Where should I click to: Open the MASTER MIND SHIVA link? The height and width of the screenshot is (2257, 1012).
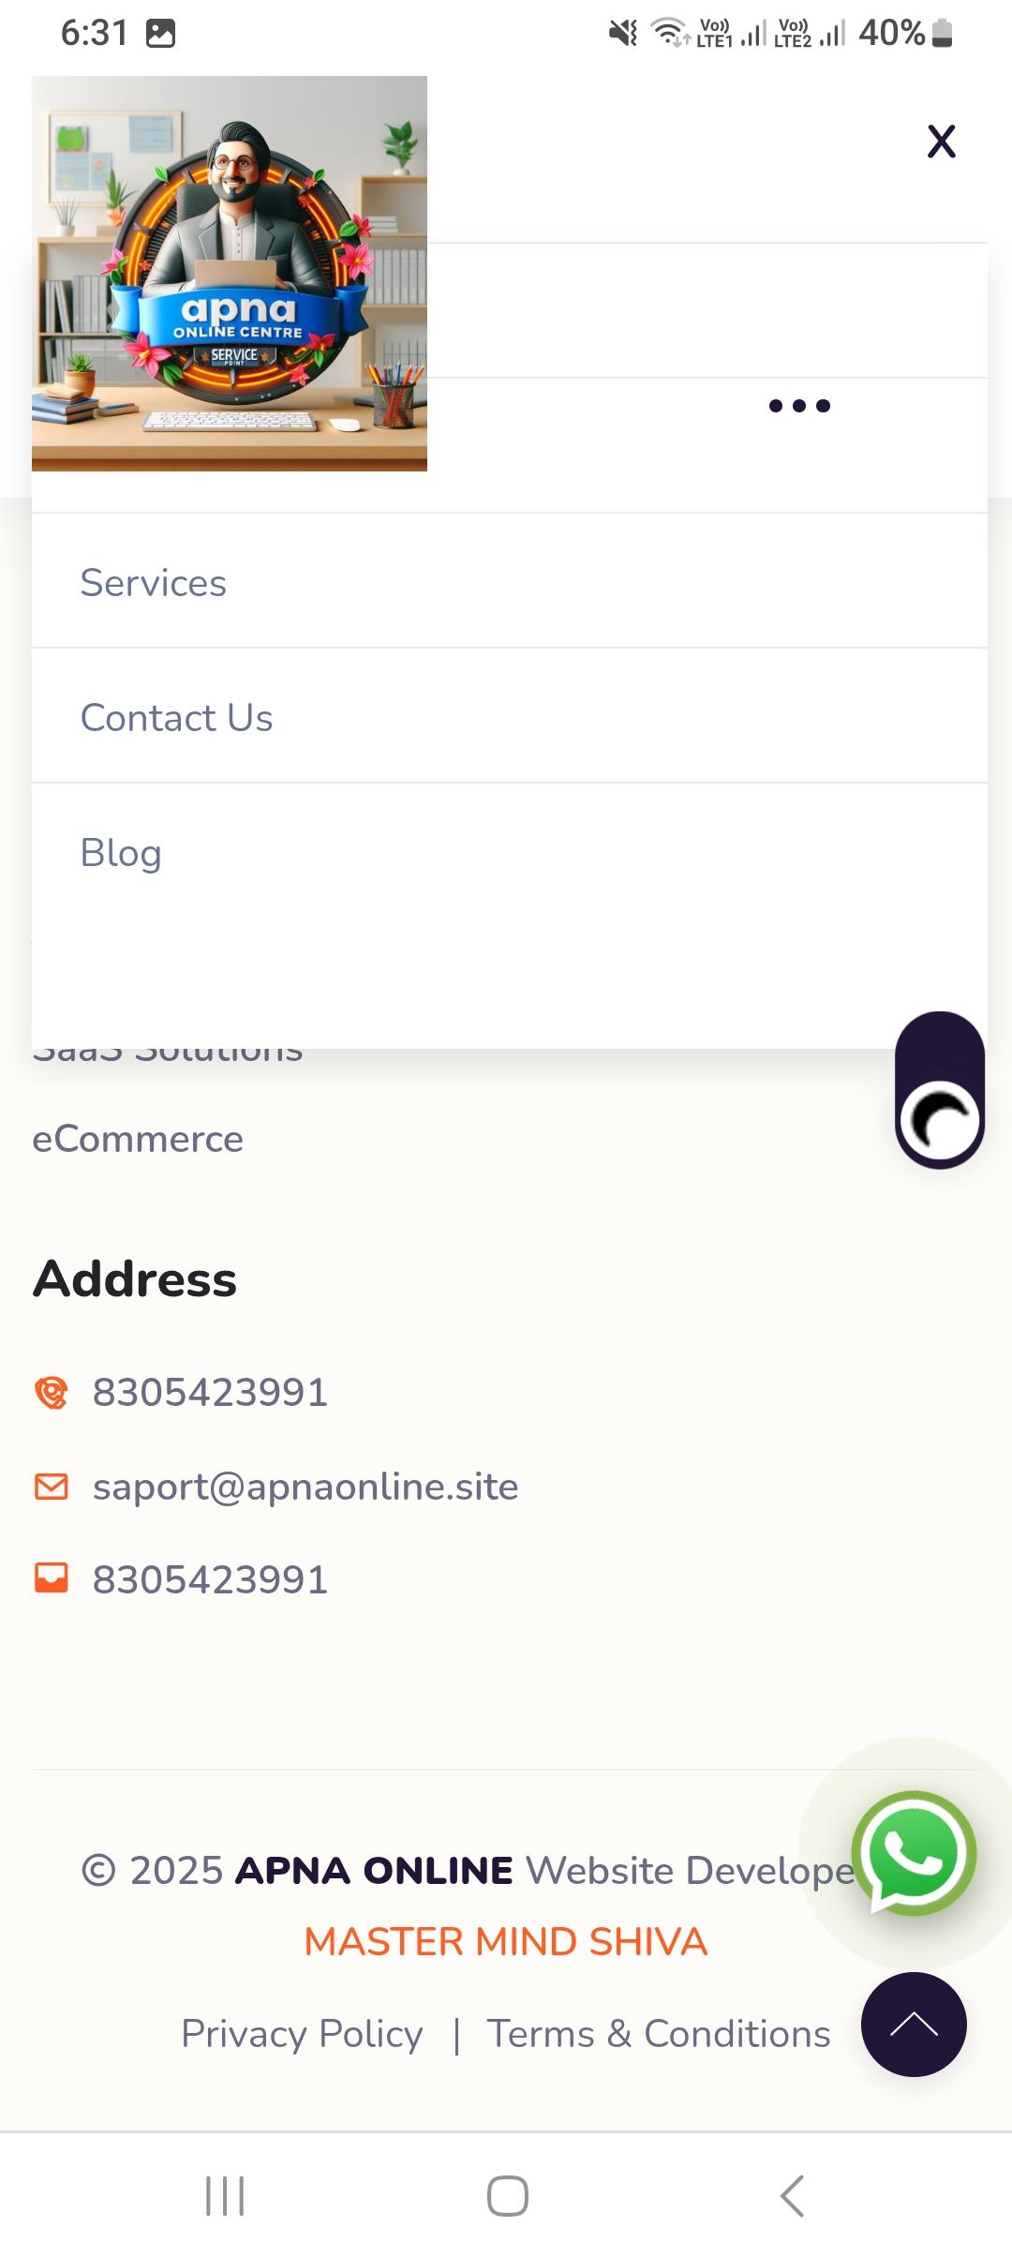click(x=506, y=1942)
